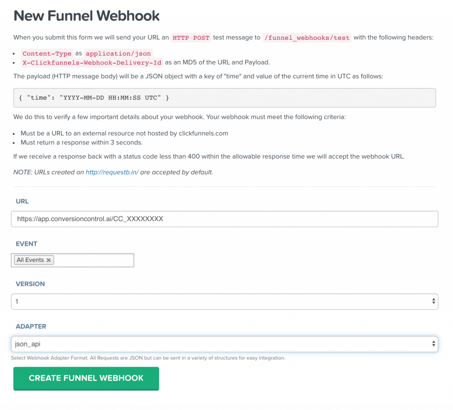Click the ADAPTER field label
This screenshot has height=410, width=453.
31,326
